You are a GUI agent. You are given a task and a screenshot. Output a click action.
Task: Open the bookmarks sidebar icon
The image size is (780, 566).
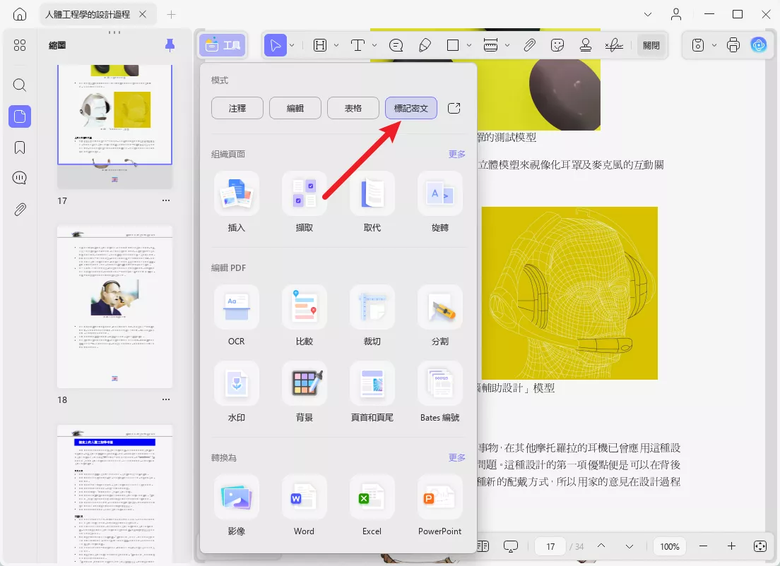click(19, 147)
